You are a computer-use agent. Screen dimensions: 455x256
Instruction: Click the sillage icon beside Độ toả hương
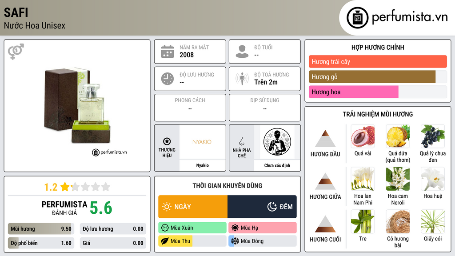[x=242, y=79]
